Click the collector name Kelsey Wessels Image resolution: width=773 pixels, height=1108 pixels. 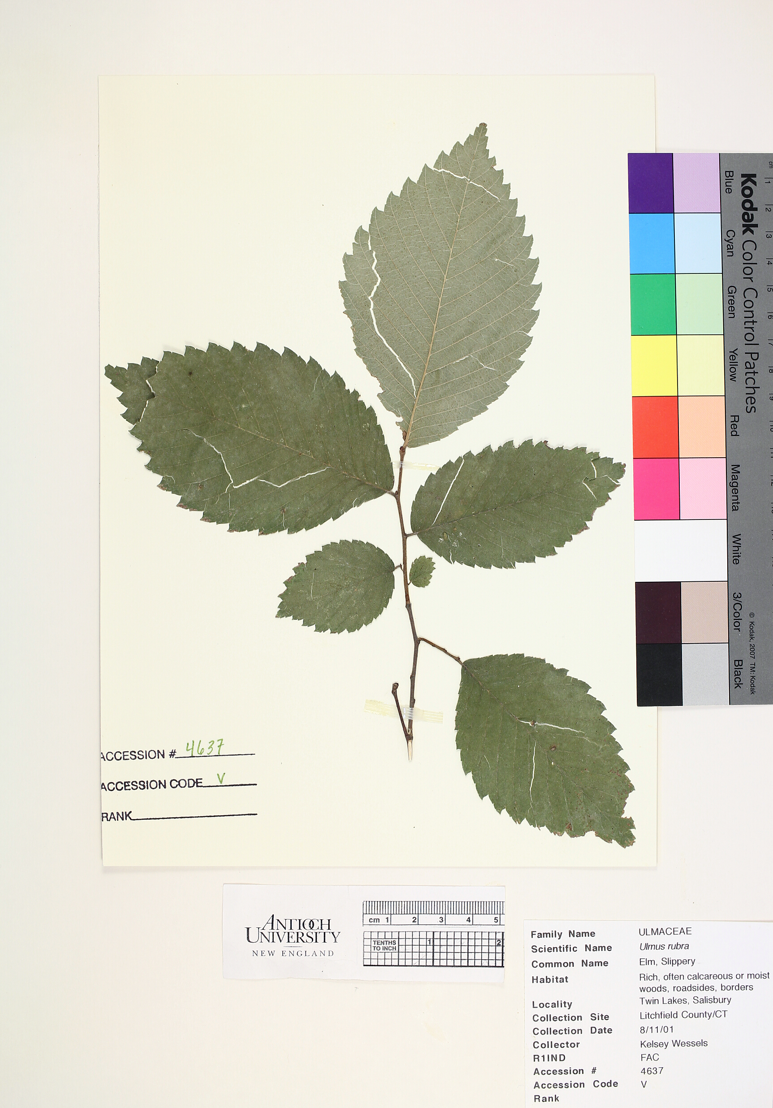click(674, 1043)
